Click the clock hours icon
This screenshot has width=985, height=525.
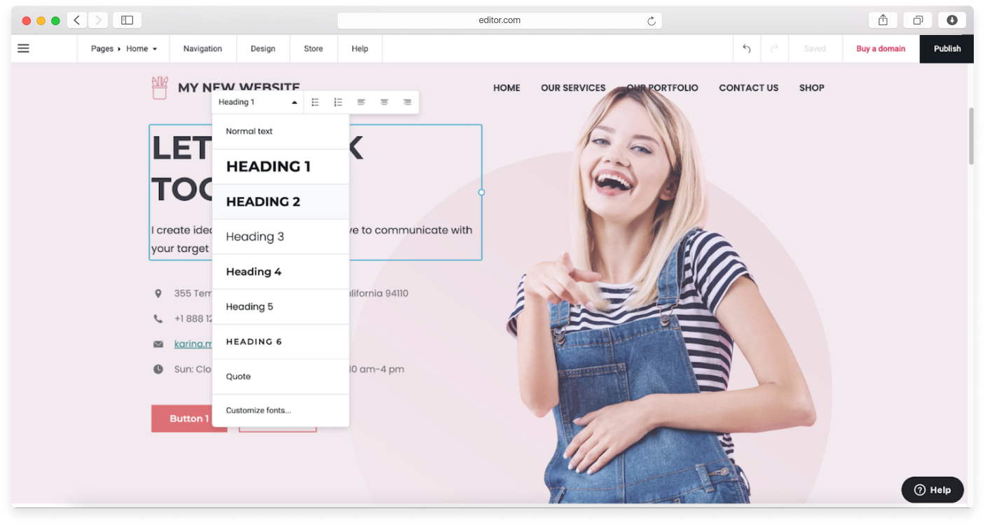pos(158,369)
